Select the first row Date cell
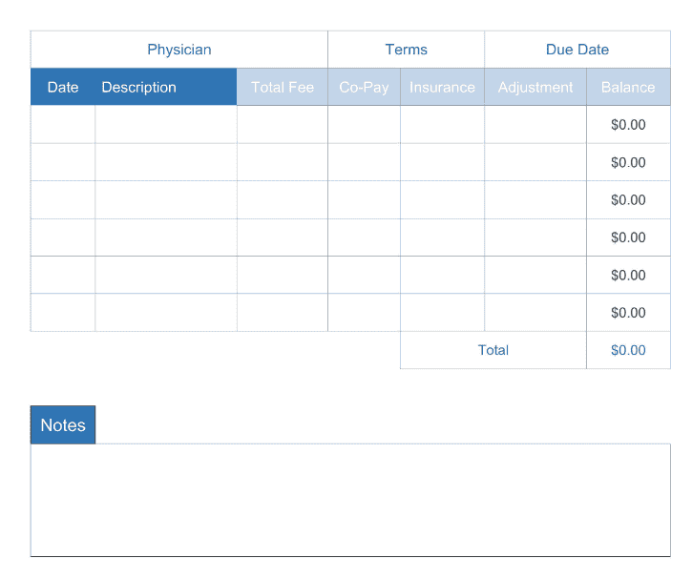Viewport: 692px width, 577px height. coord(63,124)
